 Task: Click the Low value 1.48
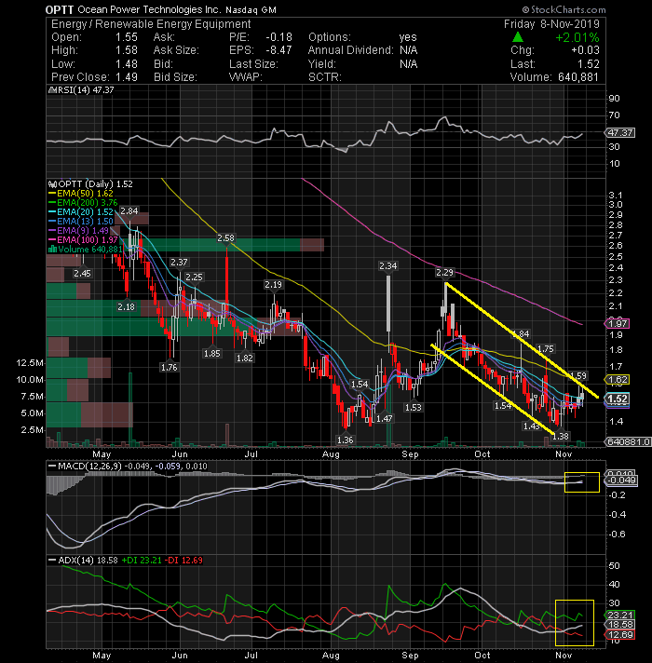coord(127,64)
